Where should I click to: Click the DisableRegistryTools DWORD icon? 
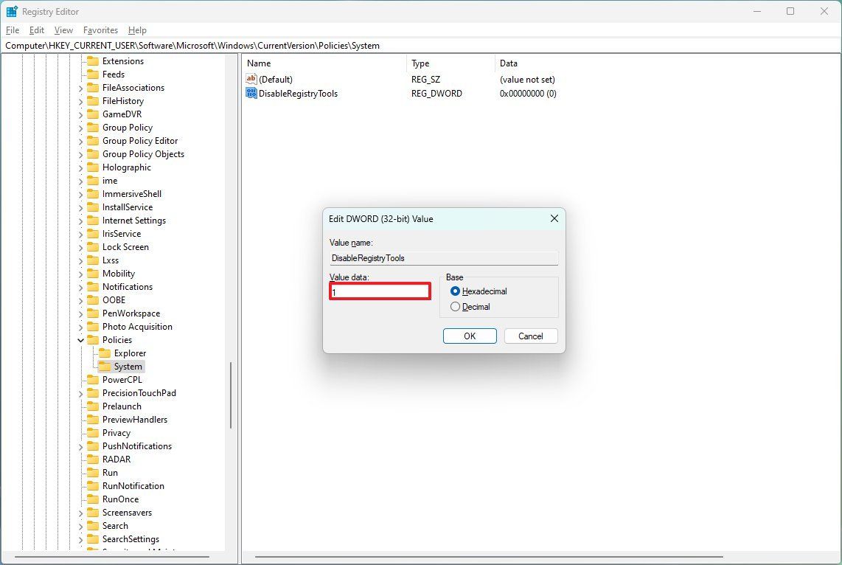click(251, 93)
